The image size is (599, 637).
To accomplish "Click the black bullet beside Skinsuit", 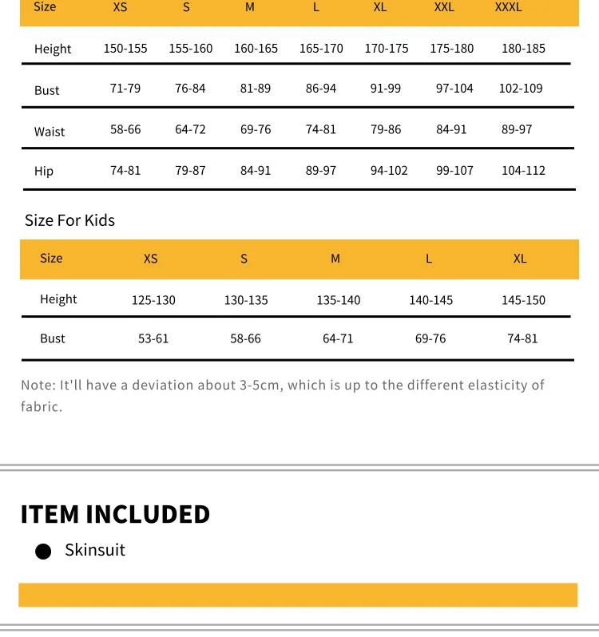I will 43,552.
